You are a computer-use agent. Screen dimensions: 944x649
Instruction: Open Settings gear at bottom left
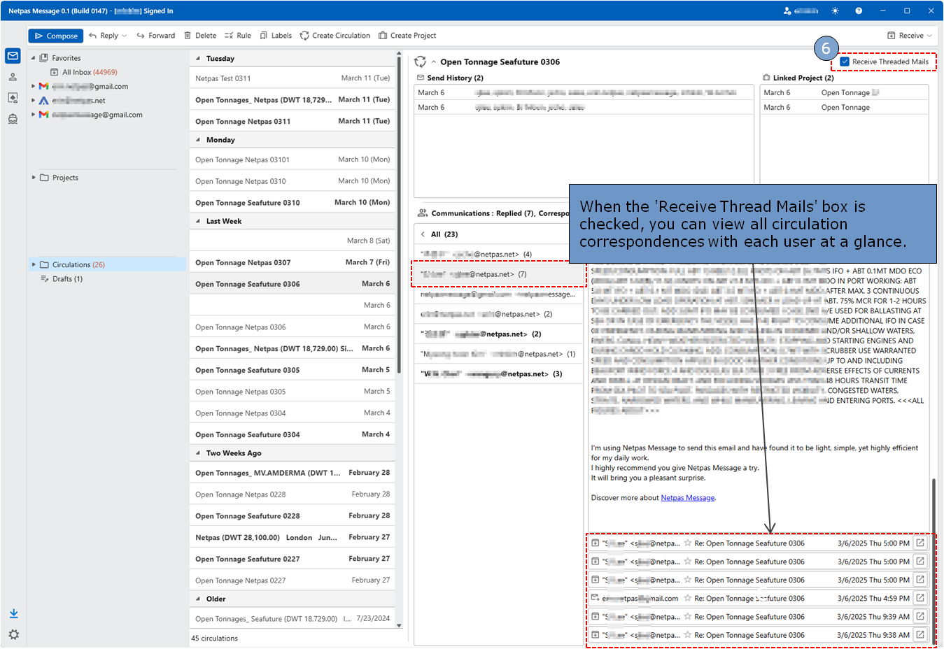coord(13,634)
